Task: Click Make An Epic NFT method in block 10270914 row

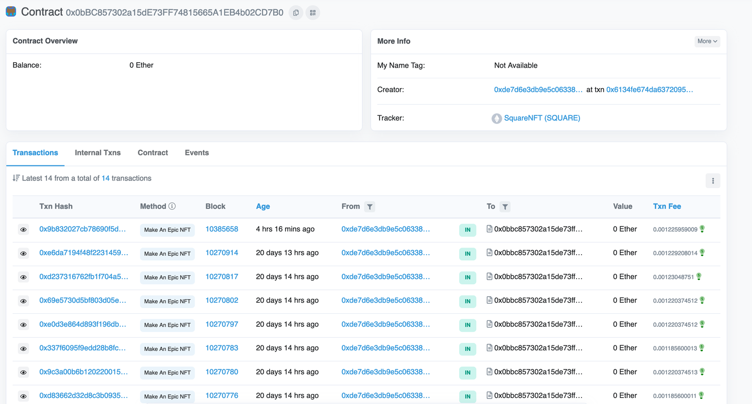Action: pos(167,254)
